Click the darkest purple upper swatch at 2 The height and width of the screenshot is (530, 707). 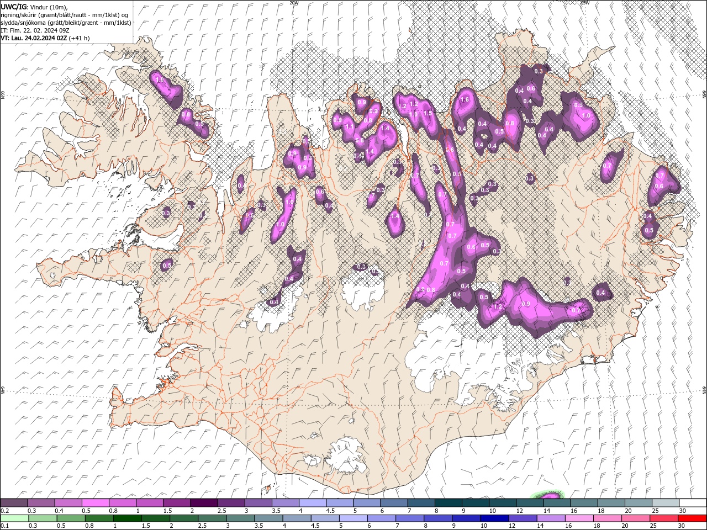coord(204,503)
